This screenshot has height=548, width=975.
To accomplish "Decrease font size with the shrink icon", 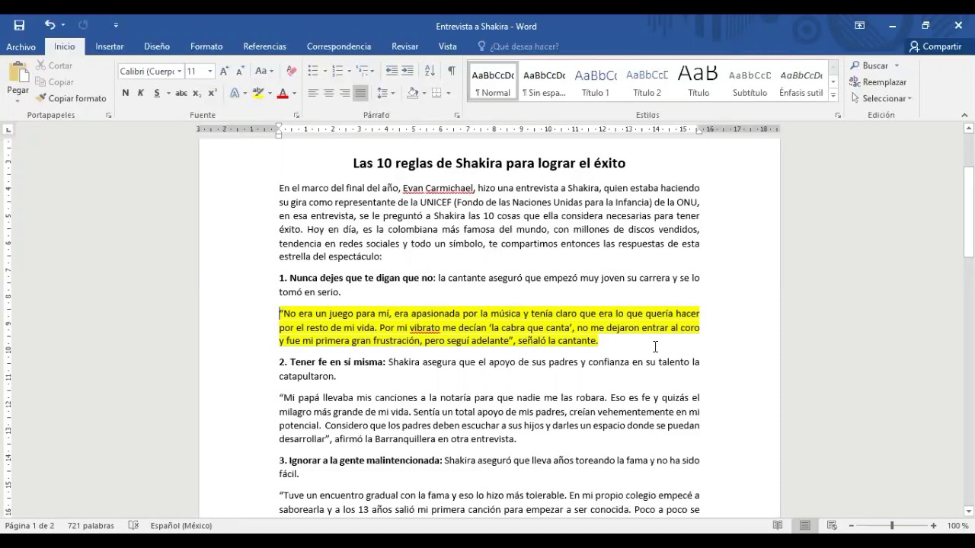I will point(240,71).
